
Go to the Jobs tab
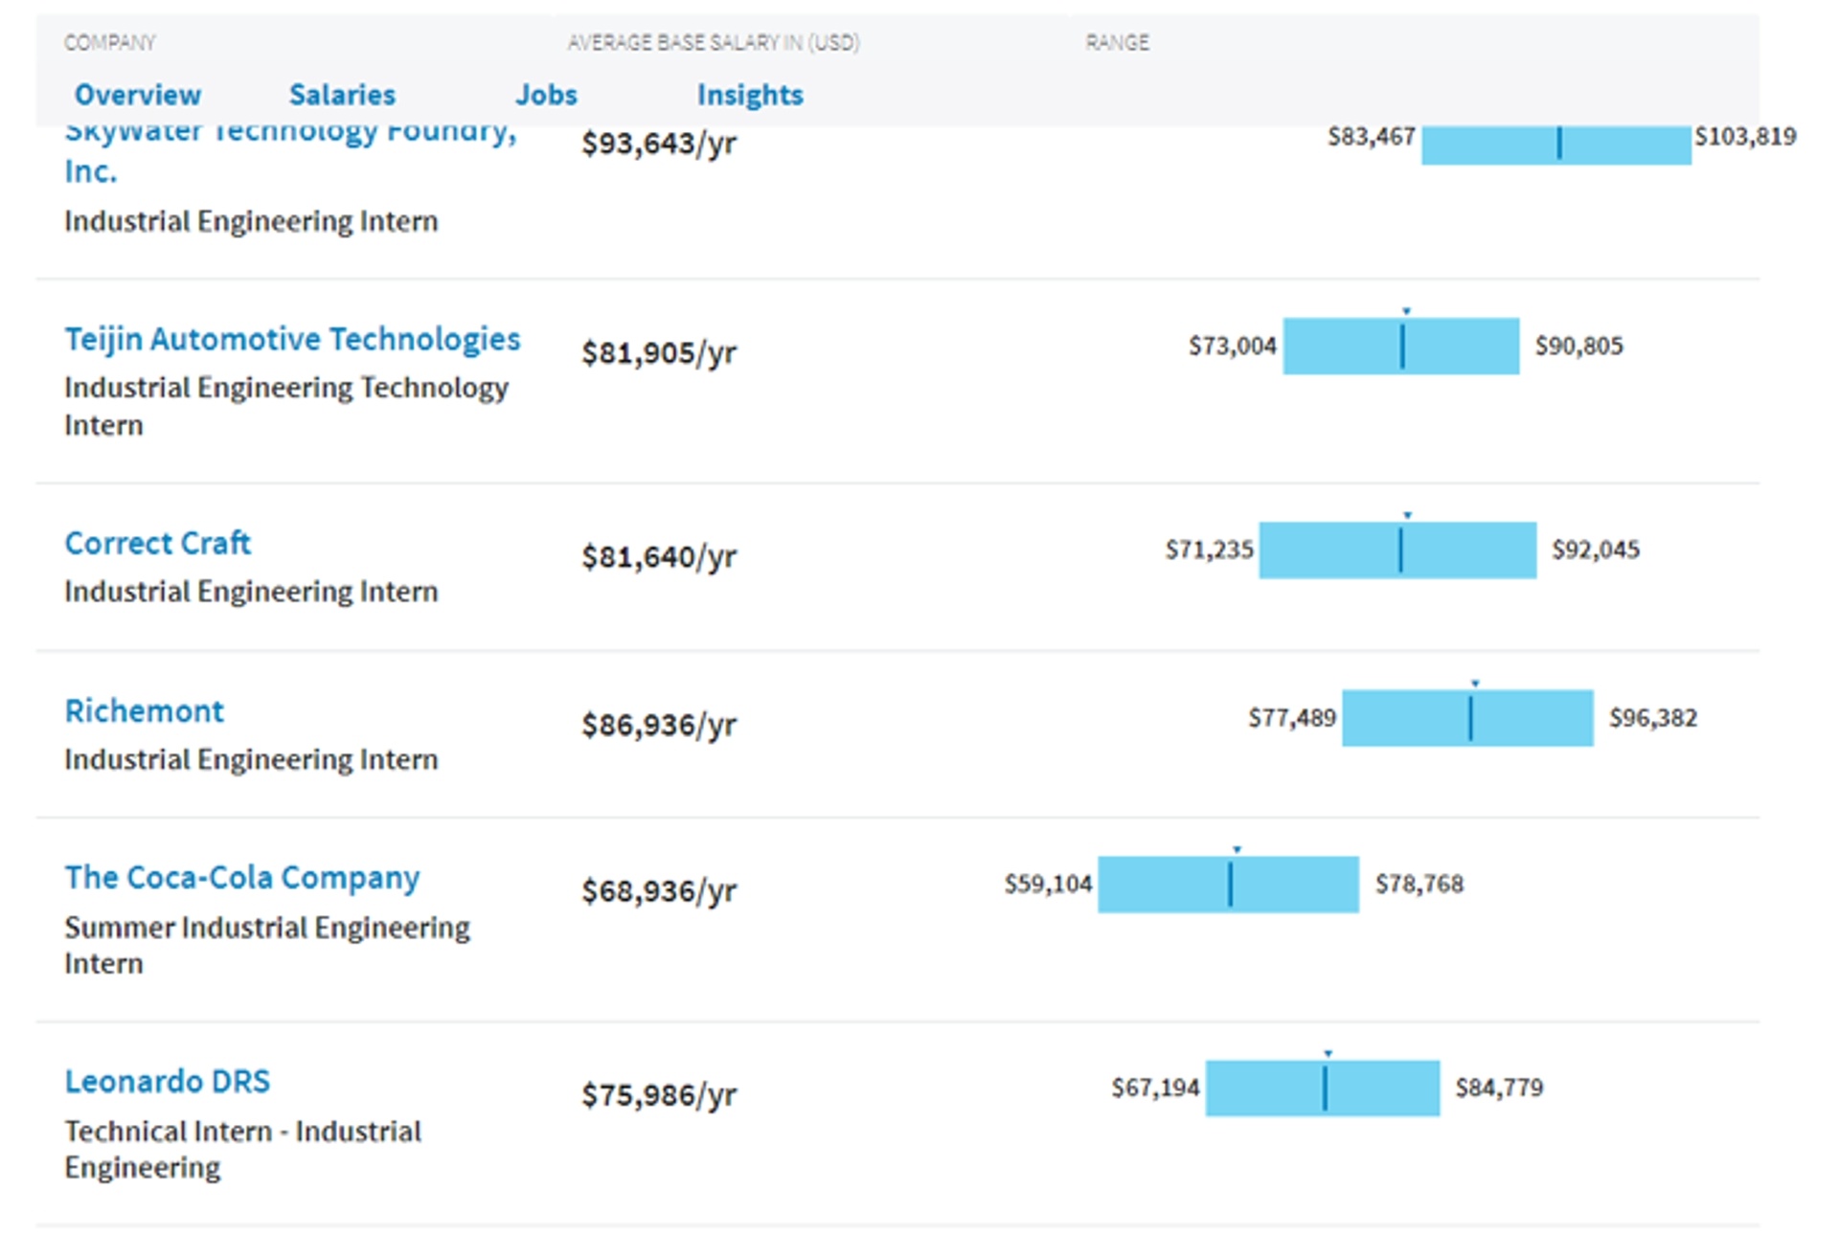pos(546,95)
